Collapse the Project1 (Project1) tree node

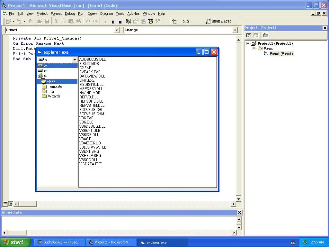coord(248,43)
